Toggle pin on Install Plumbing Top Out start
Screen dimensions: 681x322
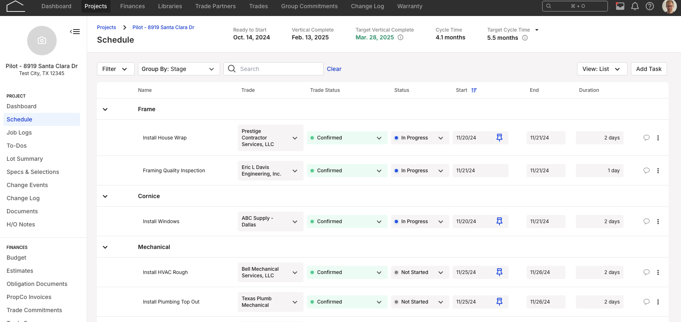coord(499,302)
